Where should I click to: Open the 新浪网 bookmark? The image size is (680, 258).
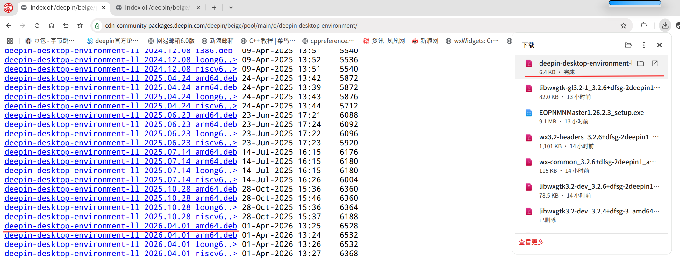[x=425, y=41]
